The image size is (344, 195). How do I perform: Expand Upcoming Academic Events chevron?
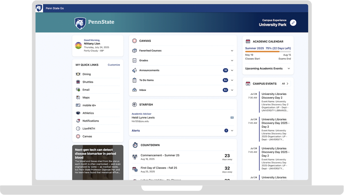289,68
